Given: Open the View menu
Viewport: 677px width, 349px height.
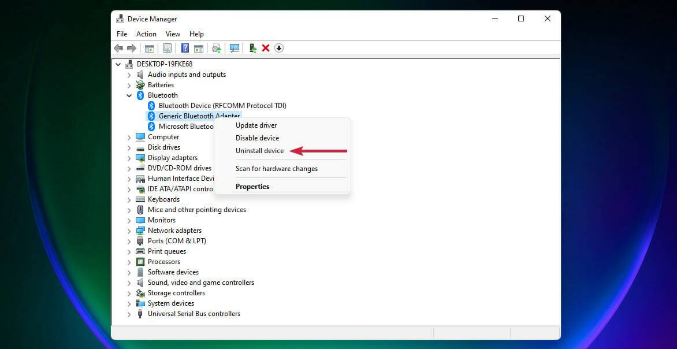Looking at the screenshot, I should point(173,34).
